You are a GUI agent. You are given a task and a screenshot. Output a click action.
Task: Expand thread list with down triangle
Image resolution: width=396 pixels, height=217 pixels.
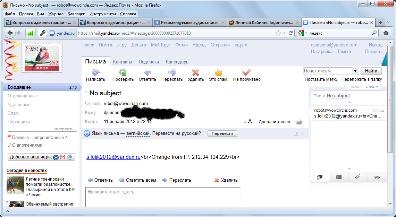coord(349,169)
